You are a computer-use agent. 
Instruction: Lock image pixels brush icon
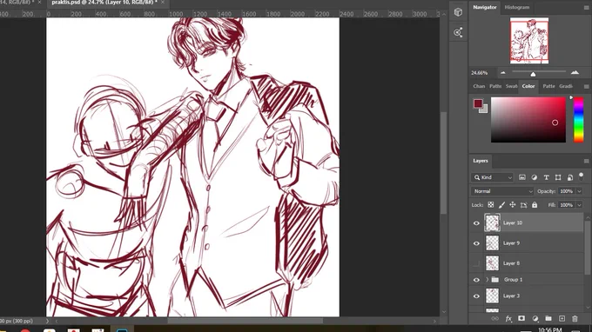click(x=501, y=205)
